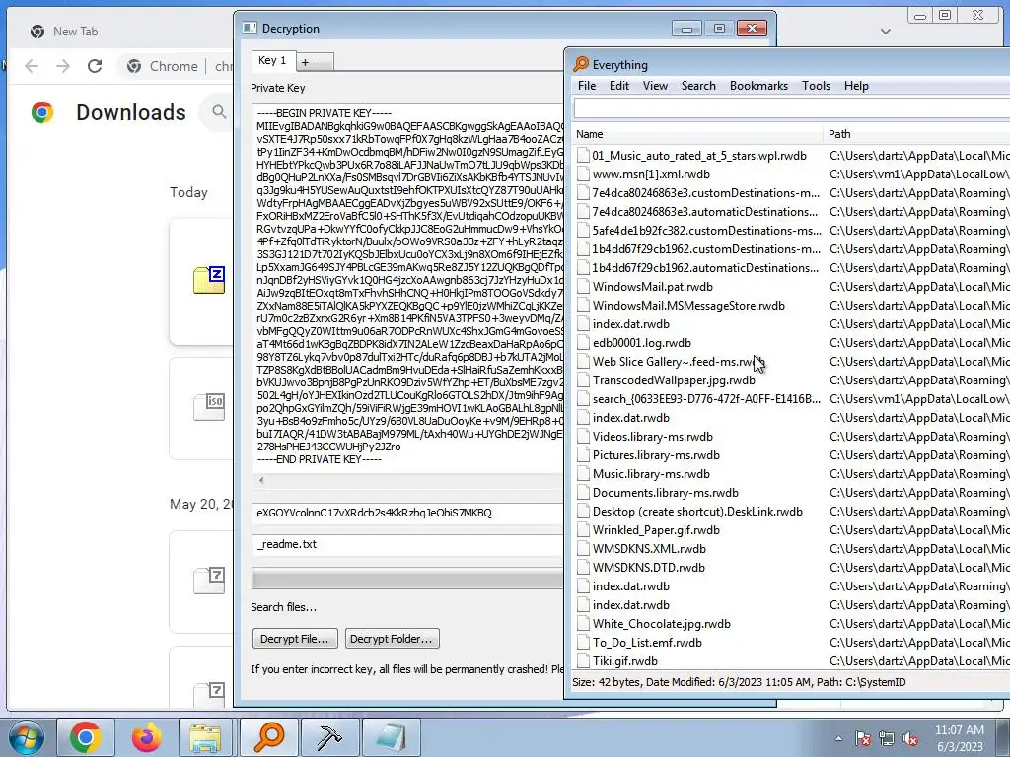Click the Chrome logo beside Downloads heading

tap(42, 112)
